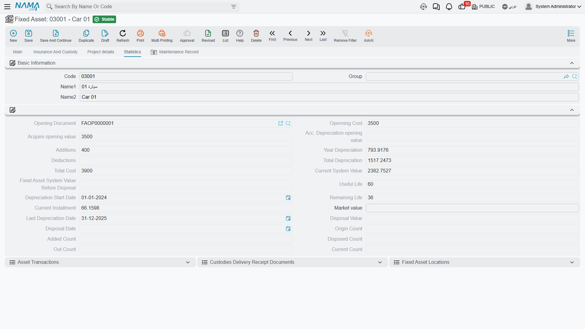
Task: Click the Additions field showing 400
Action: [x=186, y=150]
